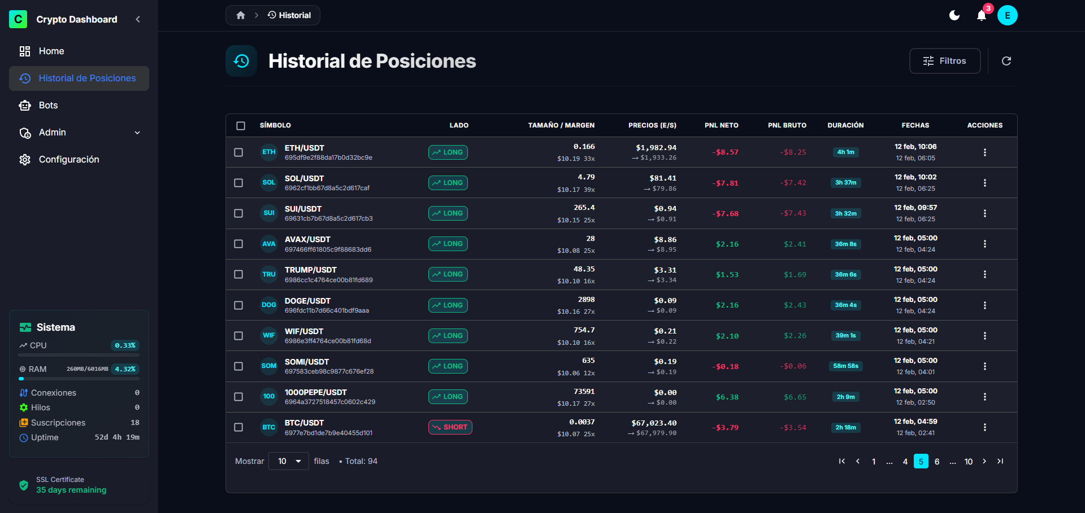1085x513 pixels.
Task: Click the refresh icon beside Filtros
Action: pos(1006,61)
